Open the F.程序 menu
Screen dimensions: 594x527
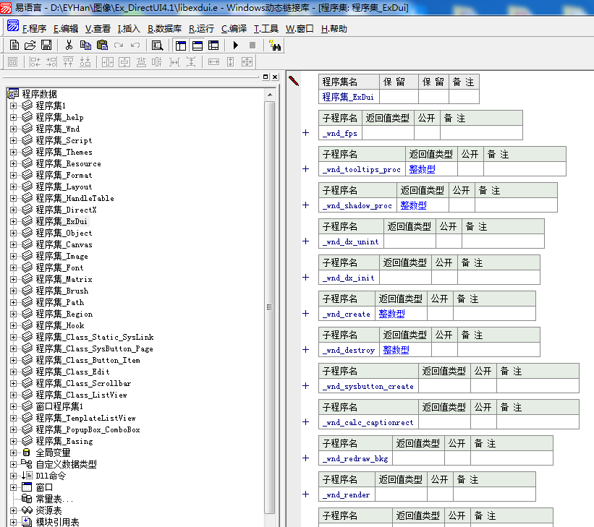[34, 29]
